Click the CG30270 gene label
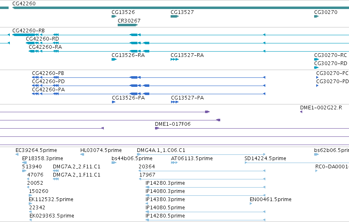 (x=326, y=12)
